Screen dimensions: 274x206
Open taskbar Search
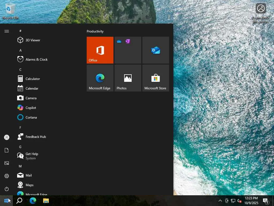pyautogui.click(x=19, y=201)
